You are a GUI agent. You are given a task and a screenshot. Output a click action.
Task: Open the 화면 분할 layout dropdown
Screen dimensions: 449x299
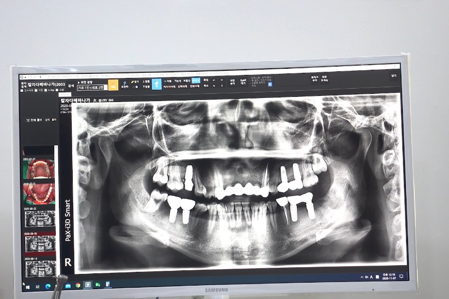click(x=92, y=88)
